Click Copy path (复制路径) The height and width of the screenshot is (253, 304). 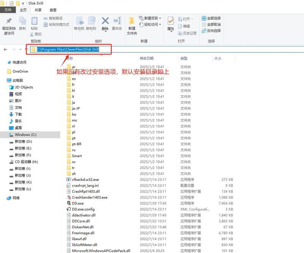coord(53,18)
